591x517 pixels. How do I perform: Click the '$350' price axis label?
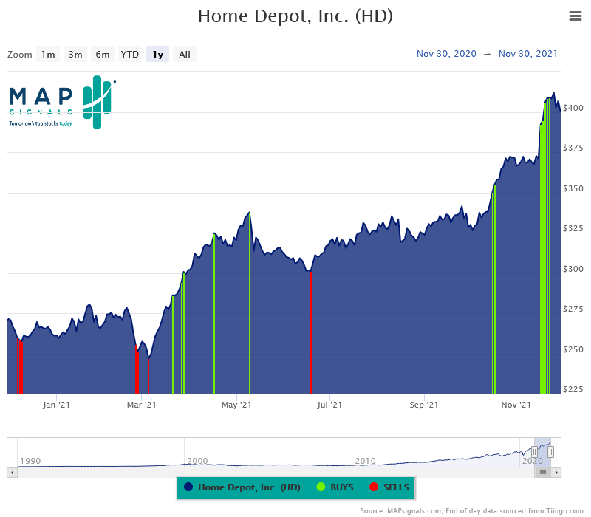(573, 188)
